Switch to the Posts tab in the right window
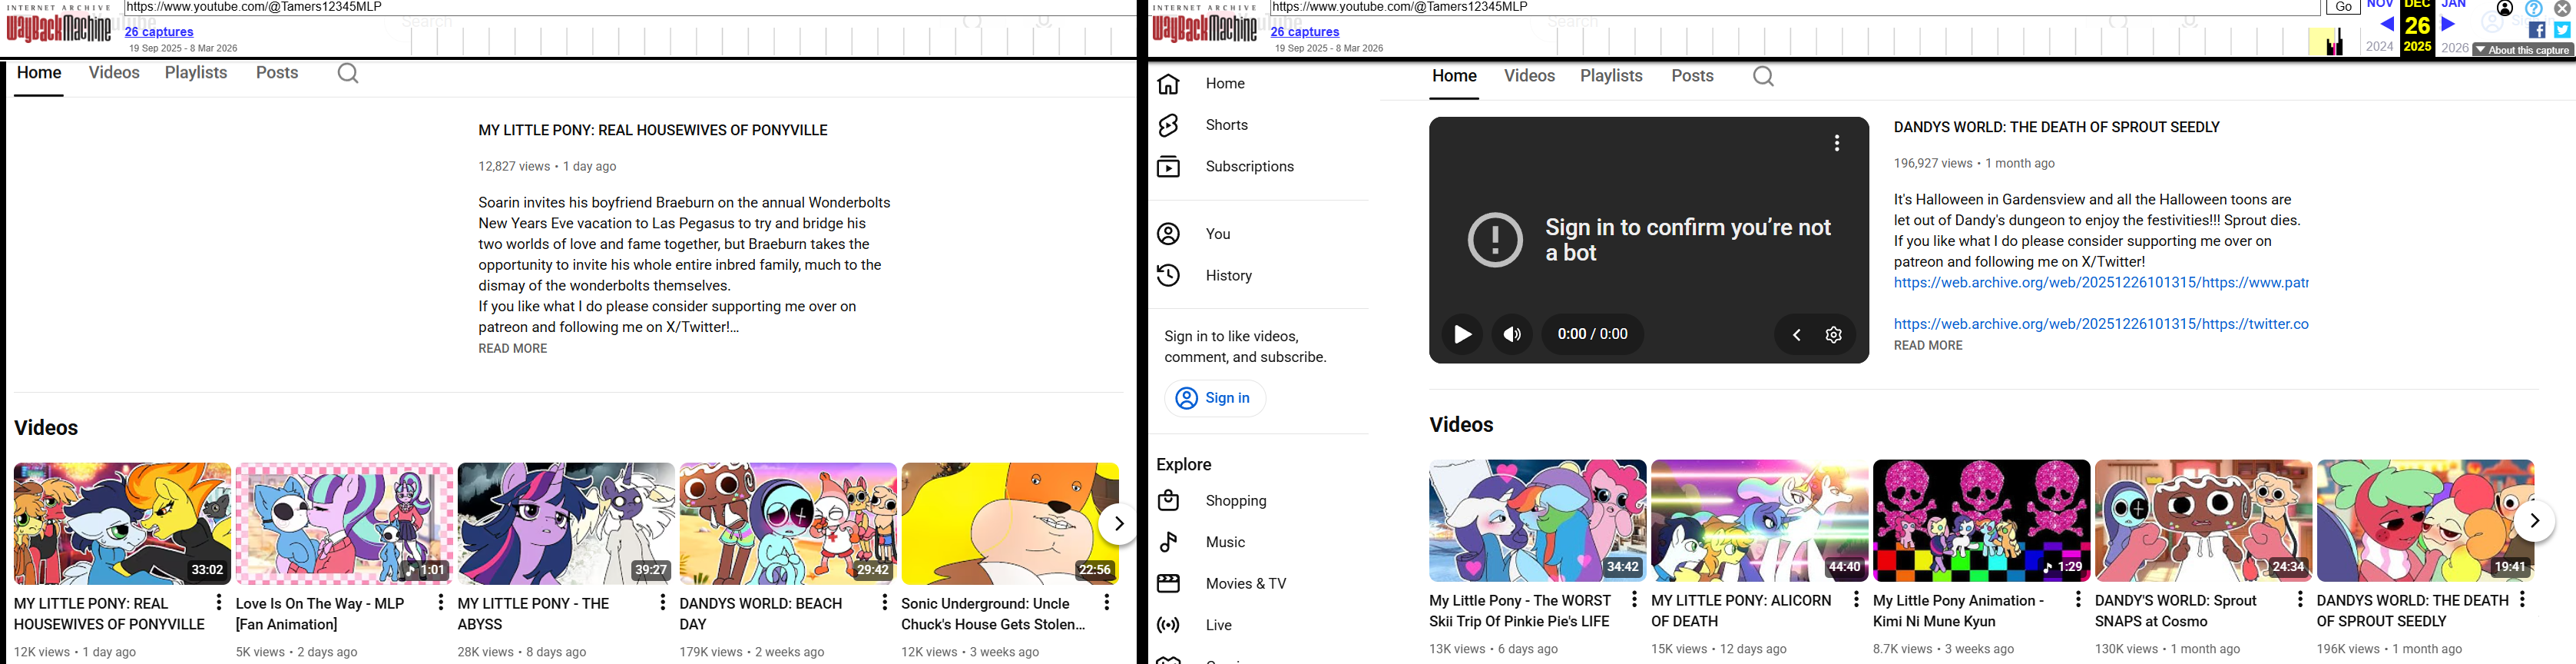 [1692, 76]
